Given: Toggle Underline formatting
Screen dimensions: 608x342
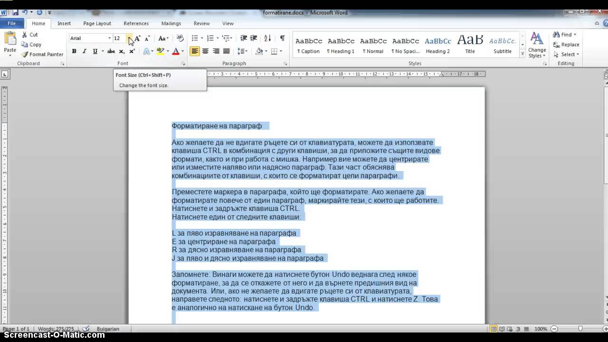Looking at the screenshot, I should click(x=95, y=51).
